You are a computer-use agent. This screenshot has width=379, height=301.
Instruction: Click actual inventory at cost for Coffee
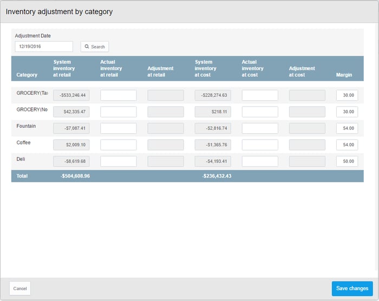pos(260,145)
